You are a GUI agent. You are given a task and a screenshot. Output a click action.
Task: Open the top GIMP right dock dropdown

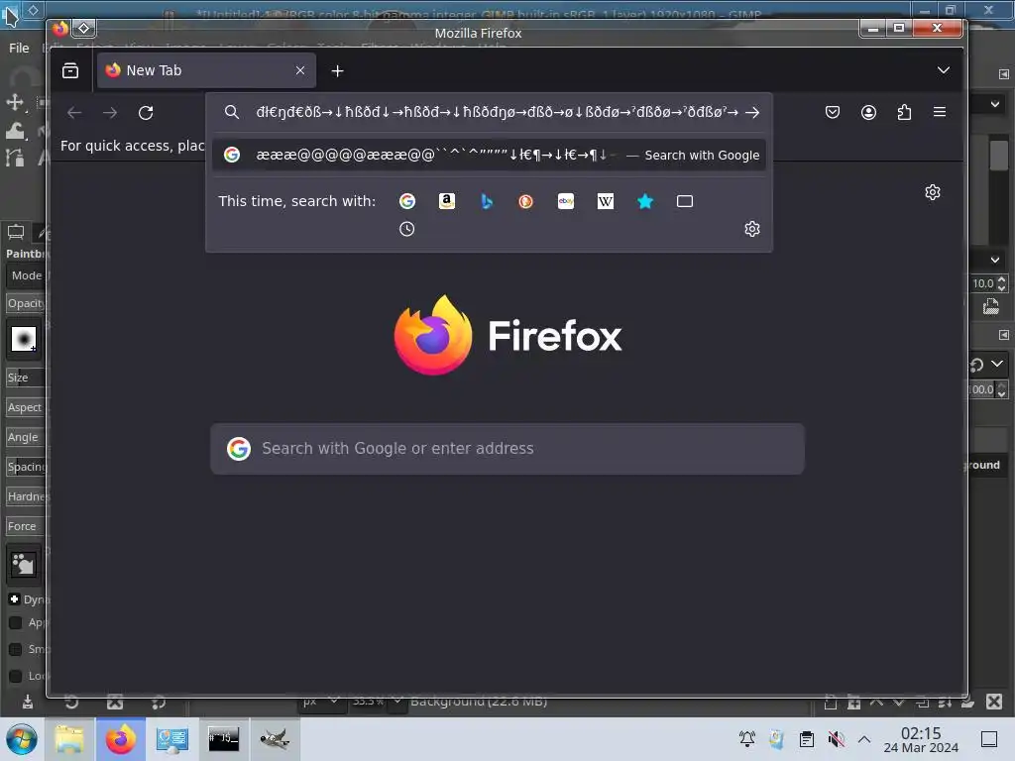tap(995, 104)
